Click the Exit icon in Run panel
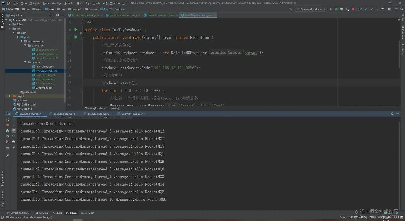405x221 pixels. pyautogui.click(x=7, y=142)
